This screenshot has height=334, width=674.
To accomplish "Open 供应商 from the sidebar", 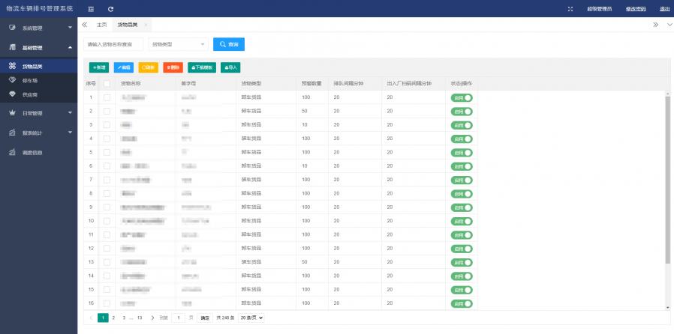I will click(x=30, y=94).
